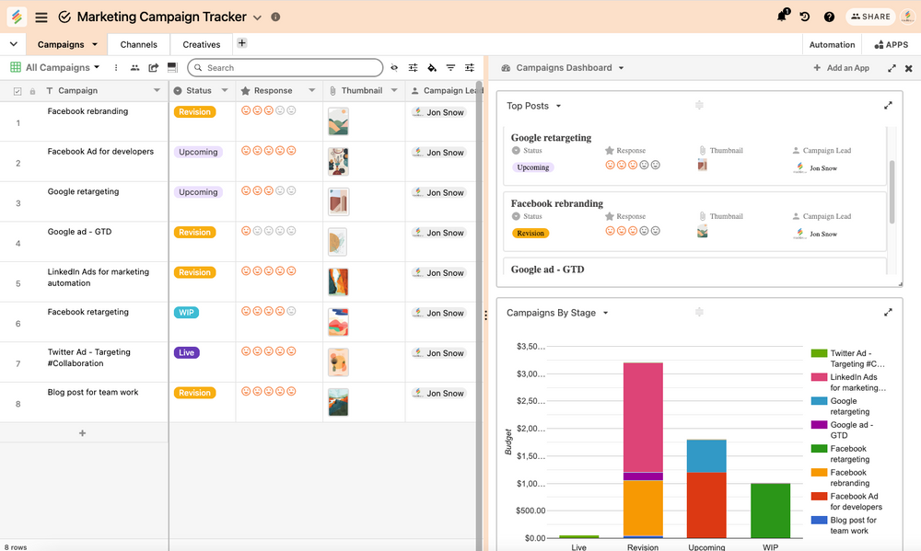This screenshot has height=551, width=921.
Task: Open the row color fill tool
Action: click(x=432, y=68)
